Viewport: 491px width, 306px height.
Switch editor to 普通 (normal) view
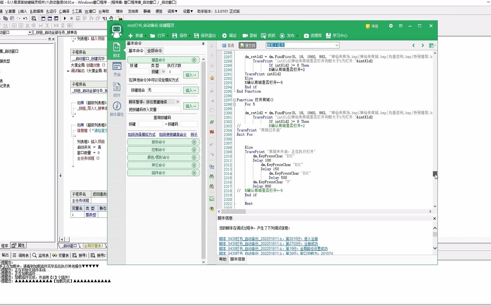pyautogui.click(x=228, y=45)
